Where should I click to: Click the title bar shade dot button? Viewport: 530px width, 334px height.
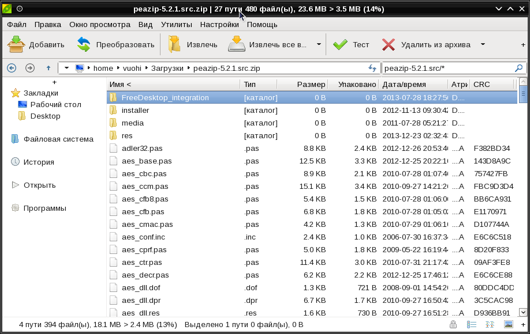tap(20, 9)
